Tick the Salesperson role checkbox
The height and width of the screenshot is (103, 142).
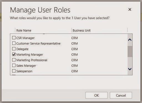click(x=14, y=71)
